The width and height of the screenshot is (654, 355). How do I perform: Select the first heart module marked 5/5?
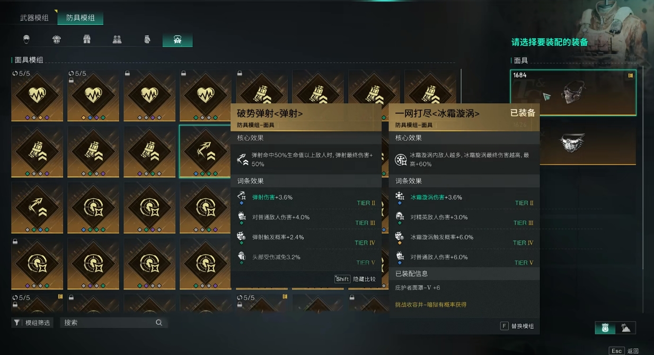click(x=37, y=96)
